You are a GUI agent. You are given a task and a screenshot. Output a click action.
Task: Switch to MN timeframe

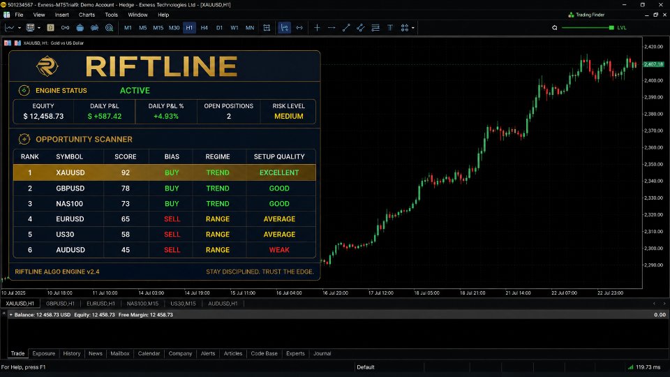coord(250,28)
